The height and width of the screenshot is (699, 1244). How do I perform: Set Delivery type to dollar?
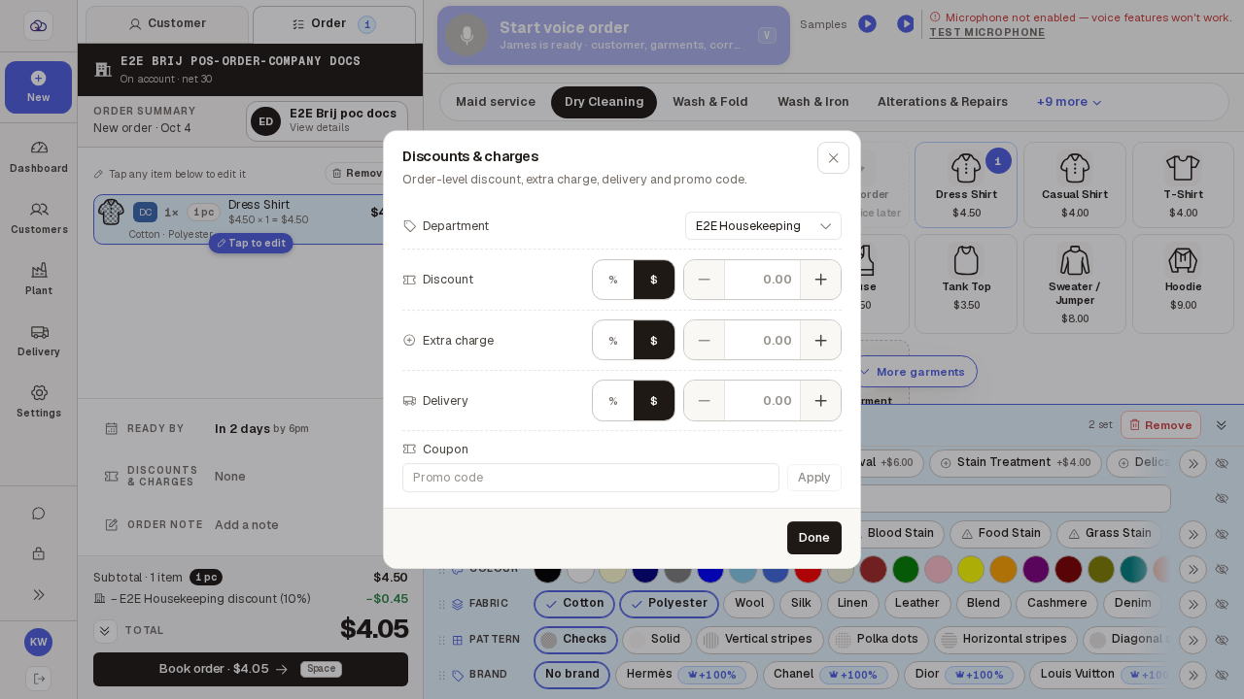coord(654,401)
